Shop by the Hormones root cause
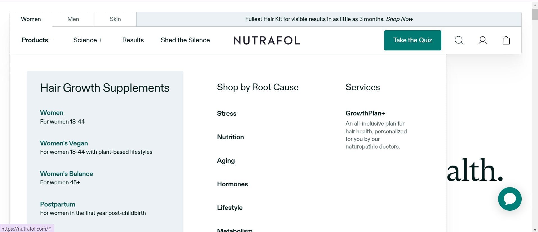The image size is (538, 232). point(232,184)
